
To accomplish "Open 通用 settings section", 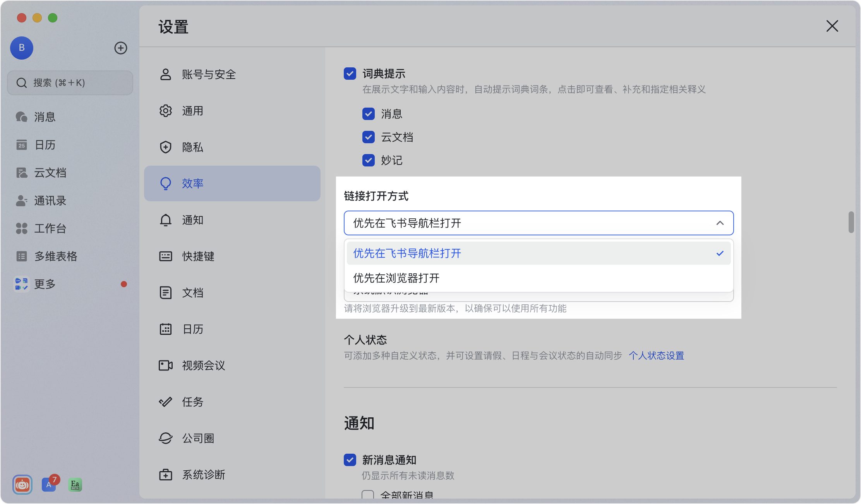I will pyautogui.click(x=232, y=111).
